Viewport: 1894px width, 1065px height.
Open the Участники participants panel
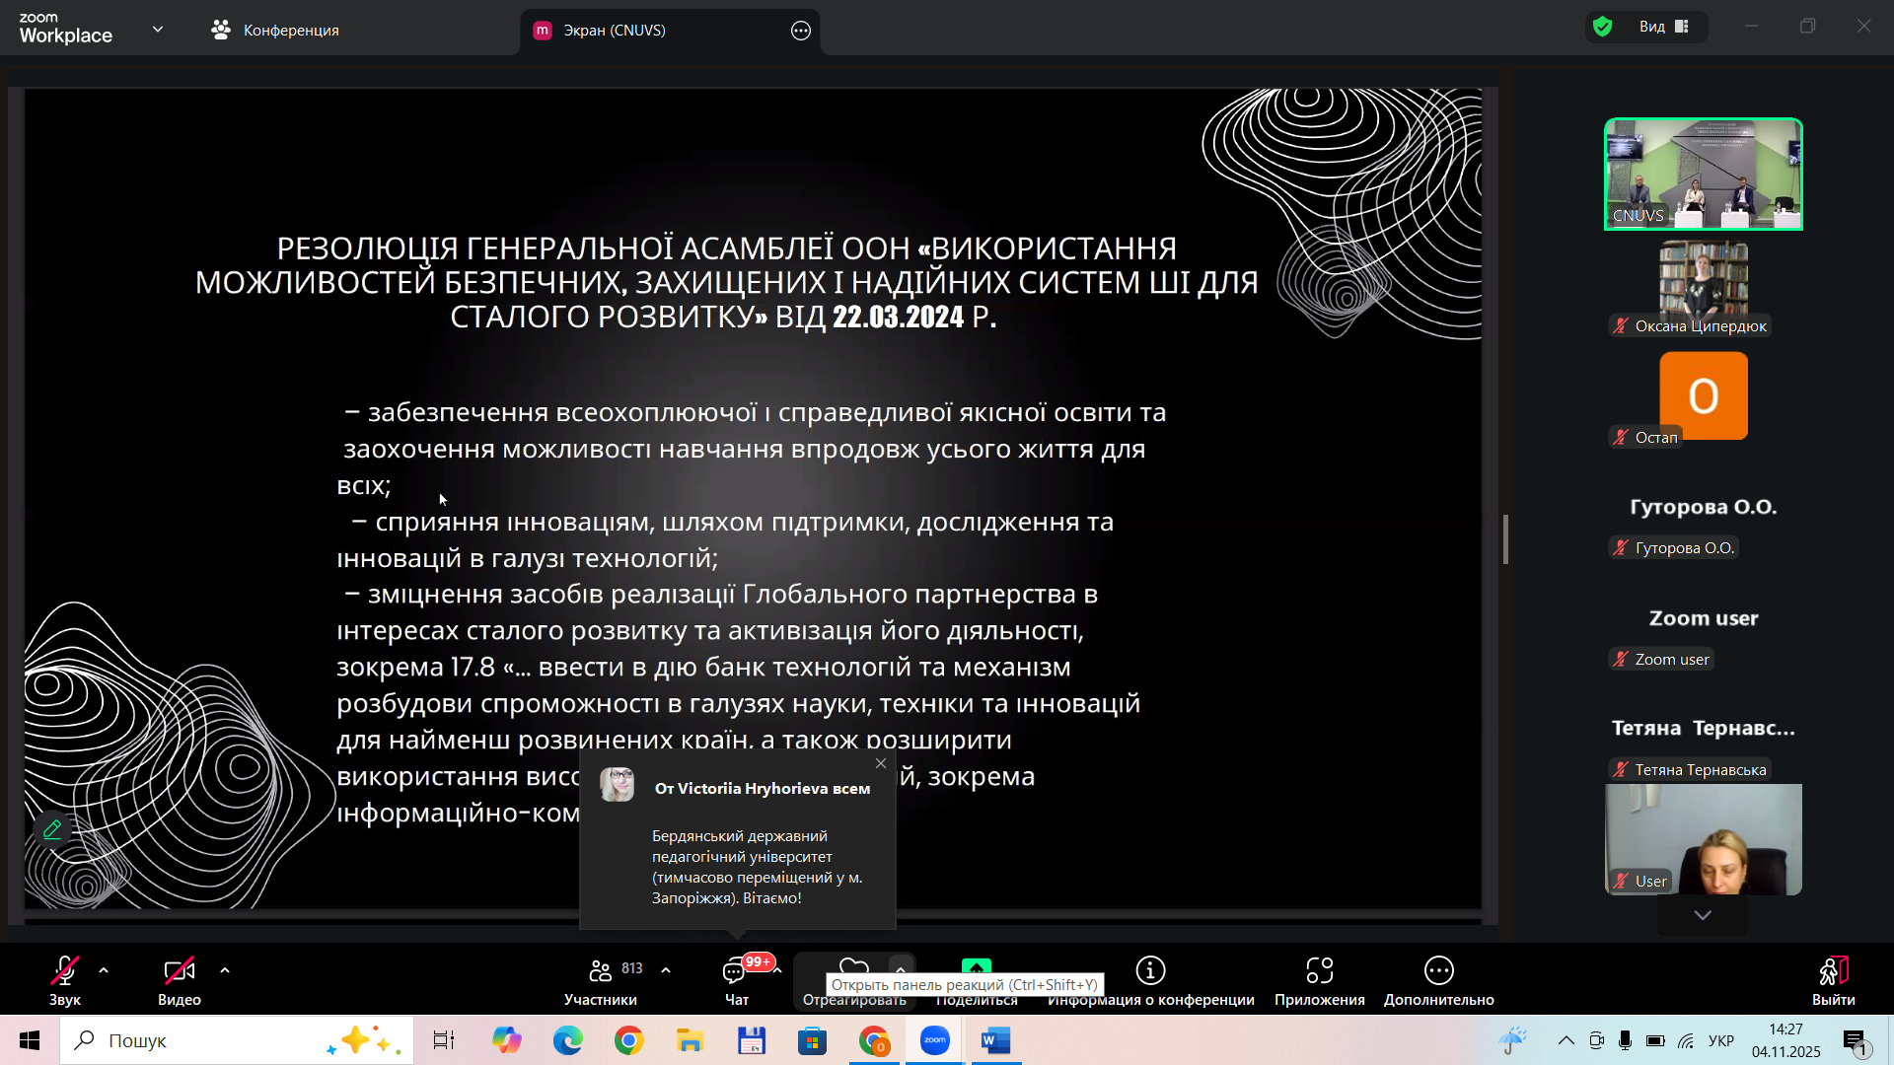(601, 981)
